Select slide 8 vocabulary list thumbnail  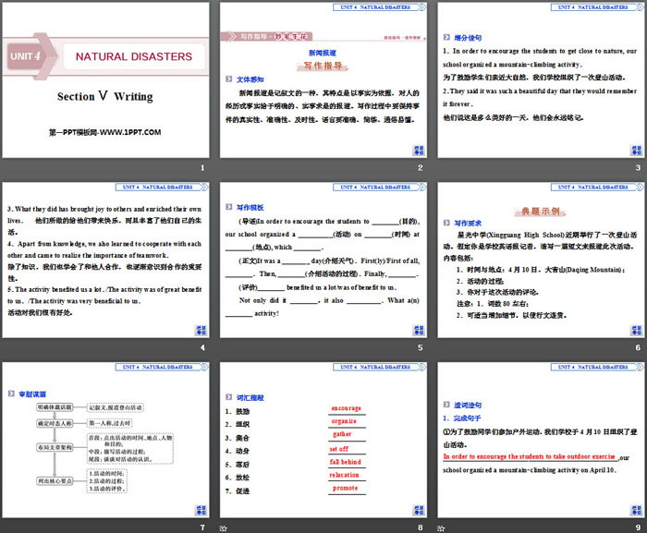click(322, 441)
